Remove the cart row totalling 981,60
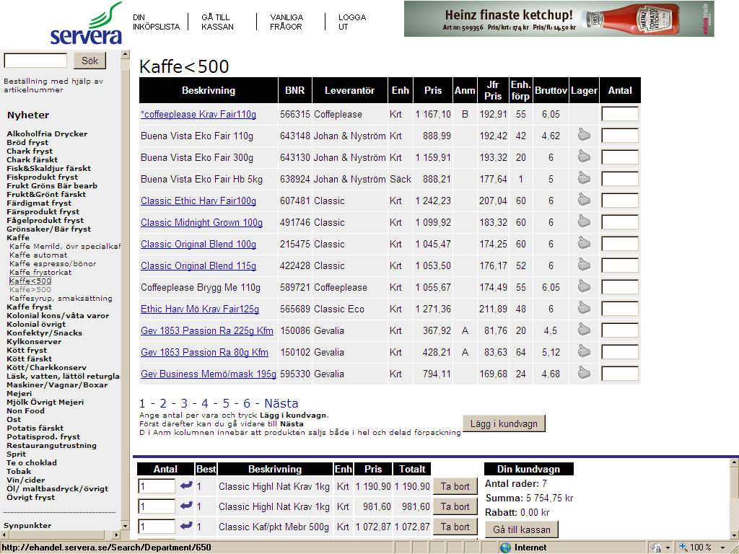This screenshot has height=554, width=739. coord(455,507)
